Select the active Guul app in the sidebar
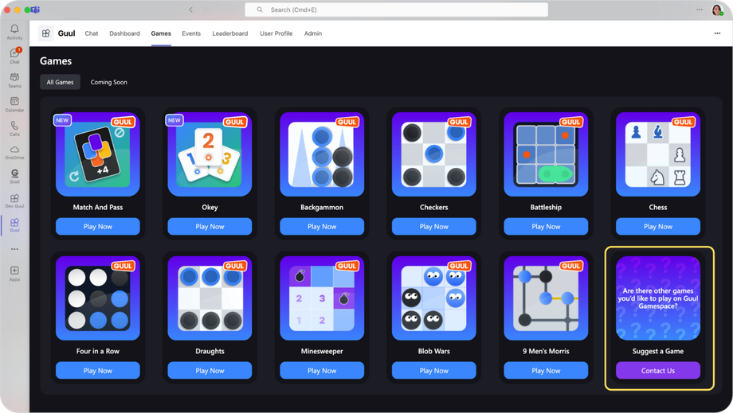The image size is (733, 413). click(x=14, y=224)
